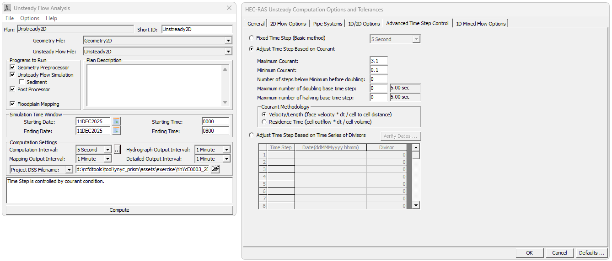Click 'Time Step is controlled by courant condition' message

point(56,181)
